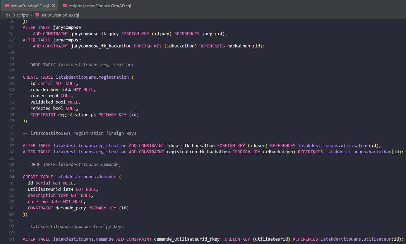
Task: Click the 'DROP TABLE latakdestitouans.demande' comment
Action: [x=72, y=165]
